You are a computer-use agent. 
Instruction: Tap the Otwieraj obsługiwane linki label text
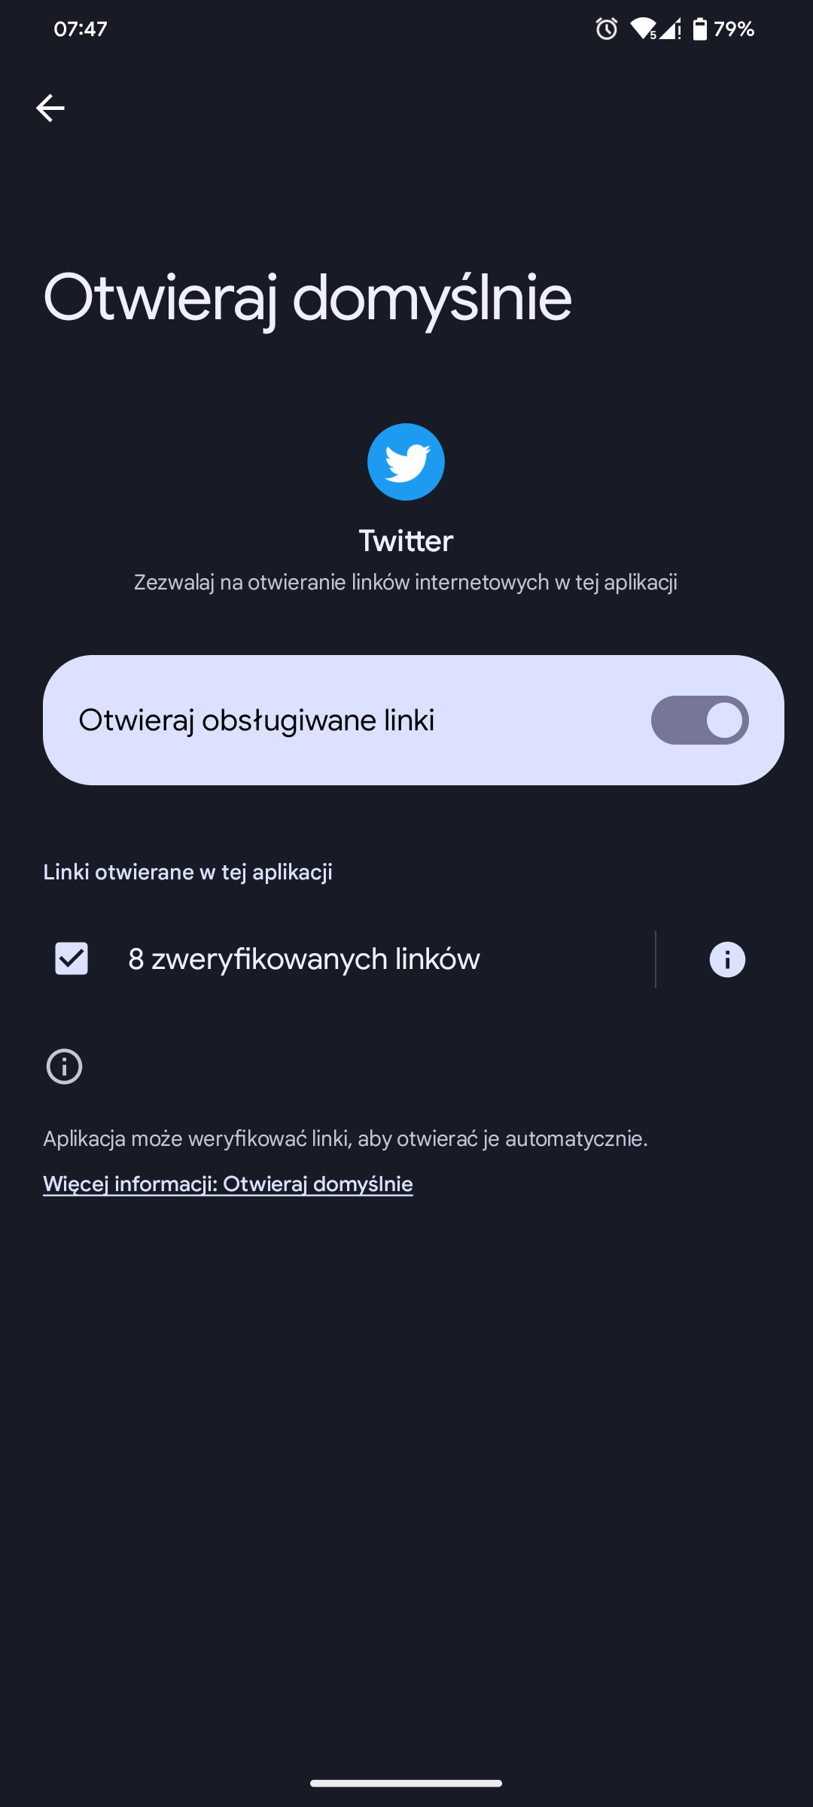(x=256, y=721)
